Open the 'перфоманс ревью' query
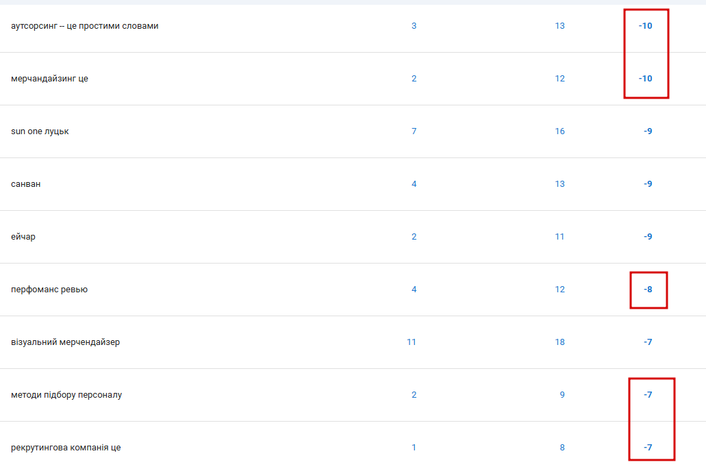The height and width of the screenshot is (473, 706). tap(49, 290)
